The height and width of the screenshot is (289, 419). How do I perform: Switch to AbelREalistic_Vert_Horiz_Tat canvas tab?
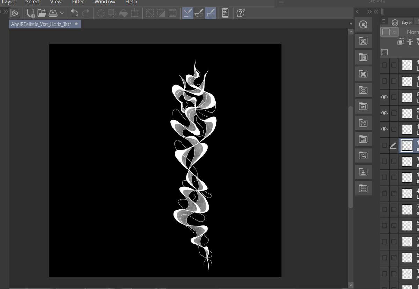tap(45, 24)
